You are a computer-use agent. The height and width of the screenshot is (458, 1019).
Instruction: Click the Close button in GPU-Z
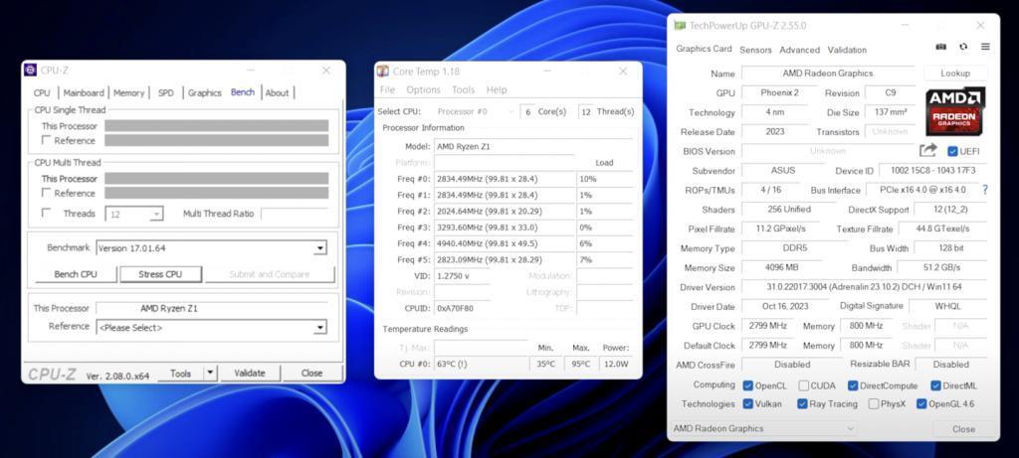click(963, 429)
